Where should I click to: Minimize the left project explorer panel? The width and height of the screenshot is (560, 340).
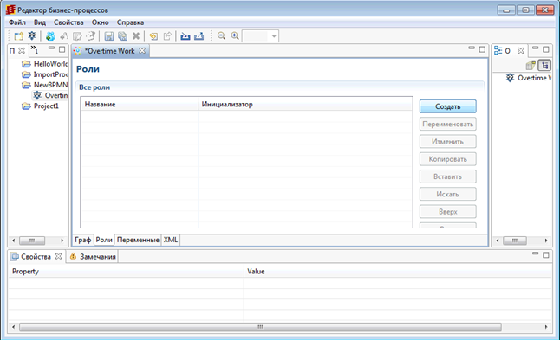52,48
